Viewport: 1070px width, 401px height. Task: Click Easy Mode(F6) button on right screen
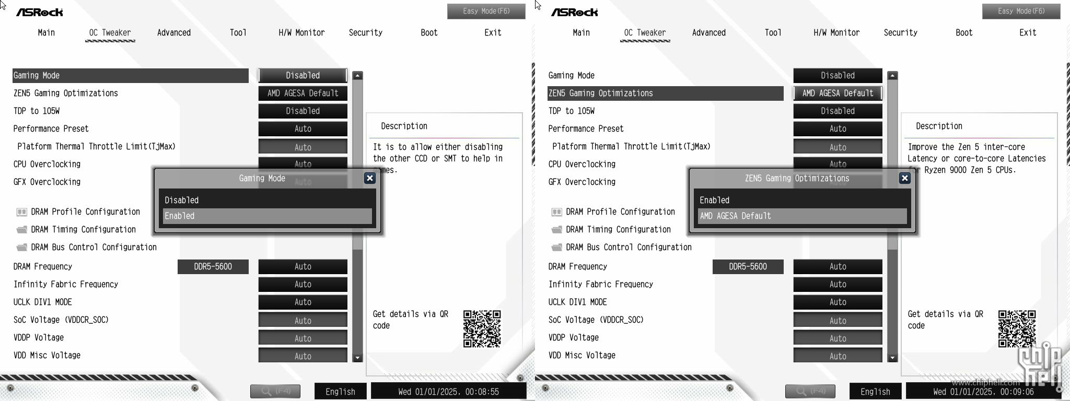click(x=1021, y=11)
